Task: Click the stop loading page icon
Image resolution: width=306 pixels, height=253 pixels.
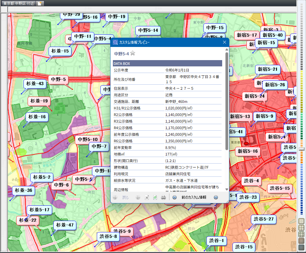Action: pos(147,197)
